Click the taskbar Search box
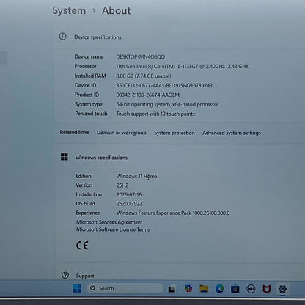305x305 pixels. (125, 288)
